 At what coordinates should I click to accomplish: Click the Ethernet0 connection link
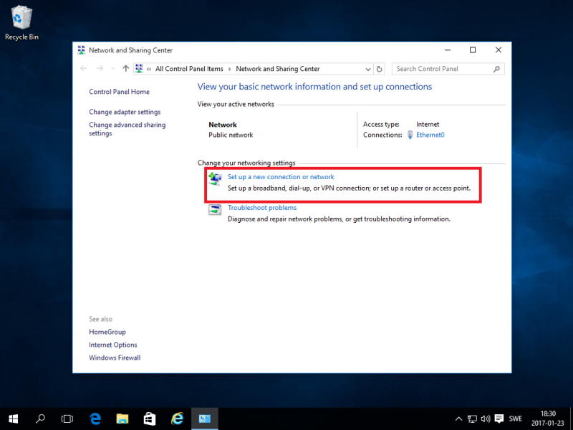(430, 135)
